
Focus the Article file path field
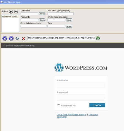(x=56, y=20)
